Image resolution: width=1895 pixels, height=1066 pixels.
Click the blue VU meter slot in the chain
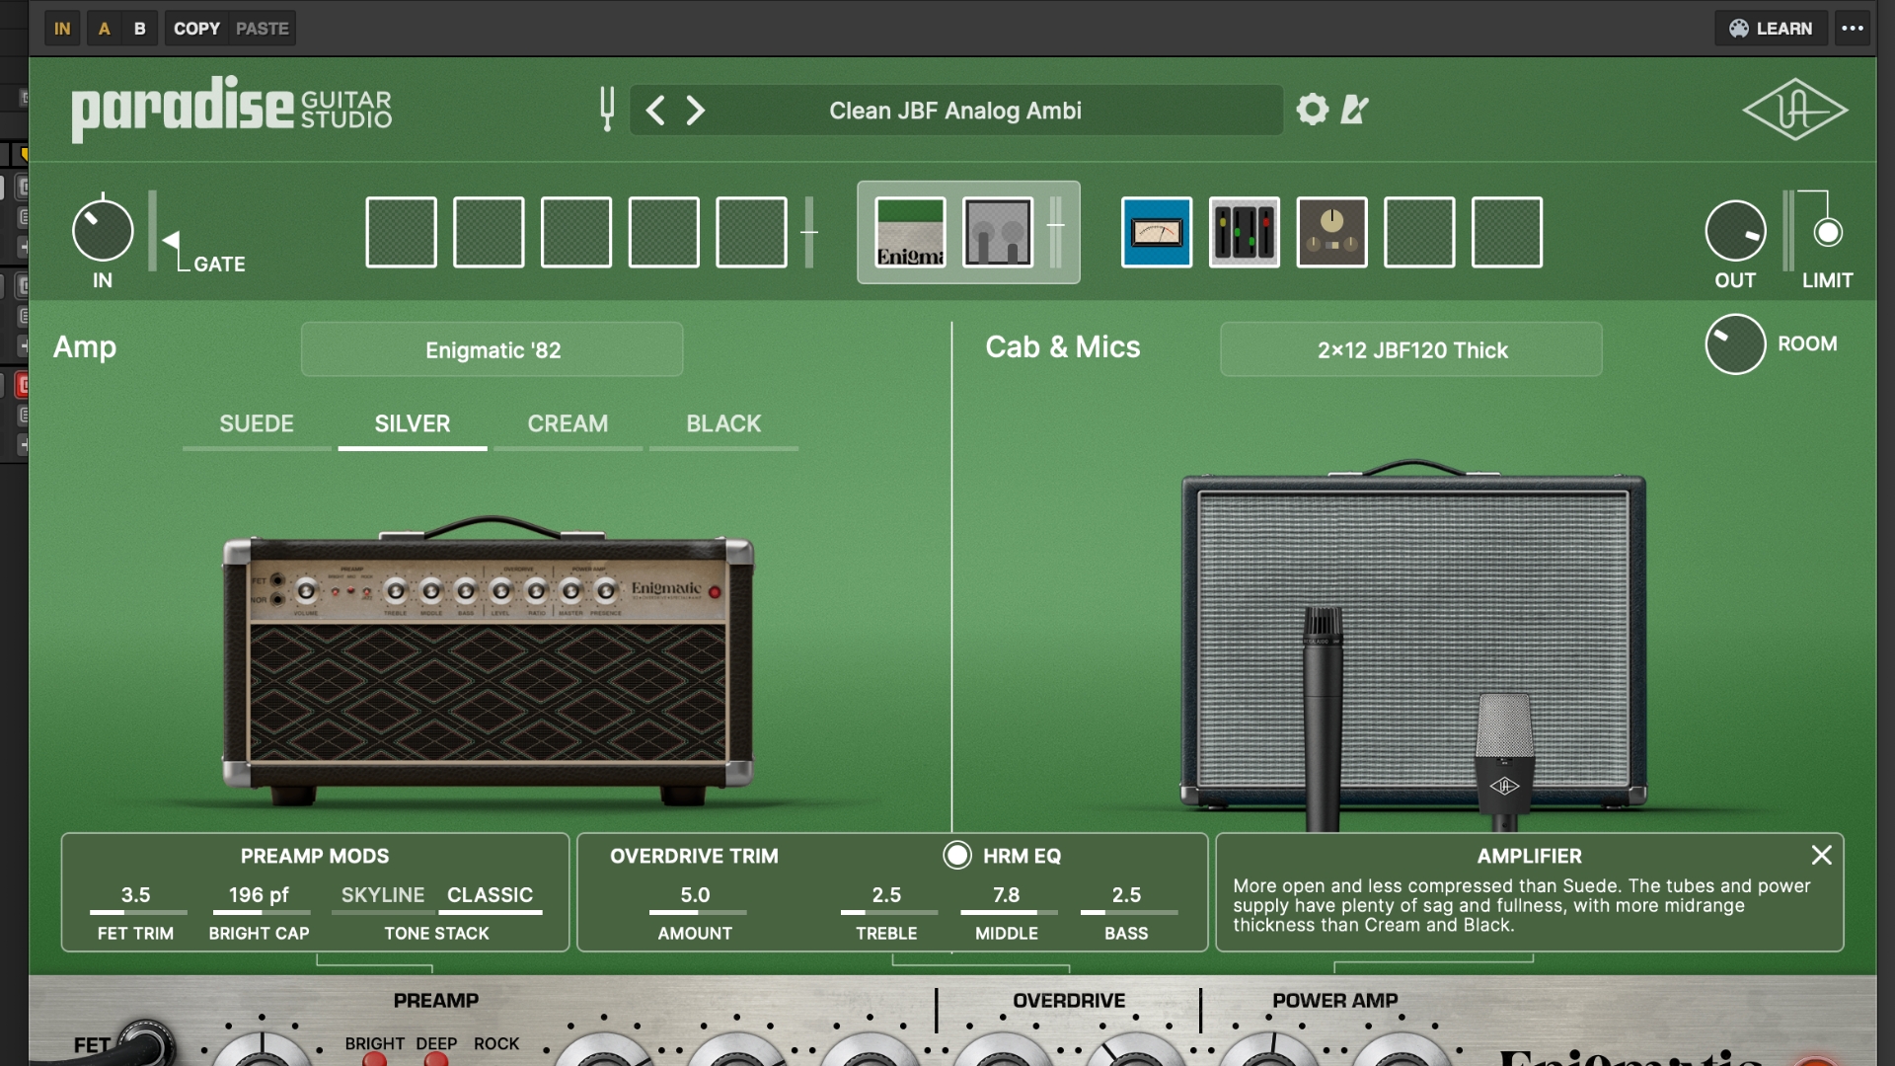(1157, 231)
